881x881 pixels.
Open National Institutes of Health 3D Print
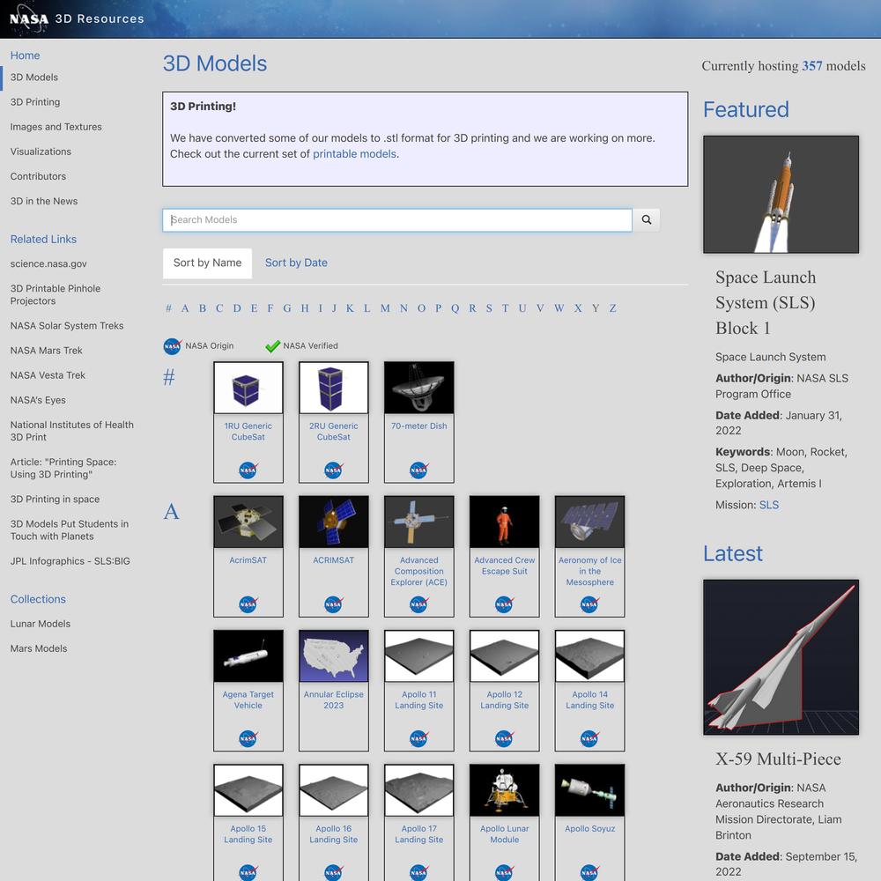coord(72,431)
